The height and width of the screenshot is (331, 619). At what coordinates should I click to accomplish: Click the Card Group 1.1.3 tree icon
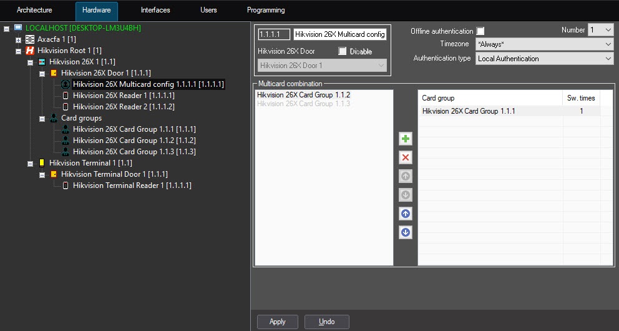pos(66,152)
